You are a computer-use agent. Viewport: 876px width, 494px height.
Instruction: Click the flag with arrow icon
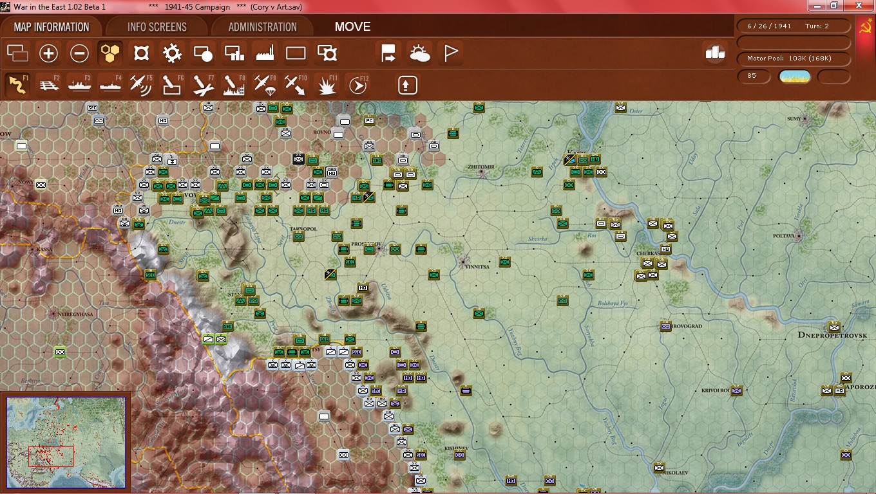click(389, 53)
